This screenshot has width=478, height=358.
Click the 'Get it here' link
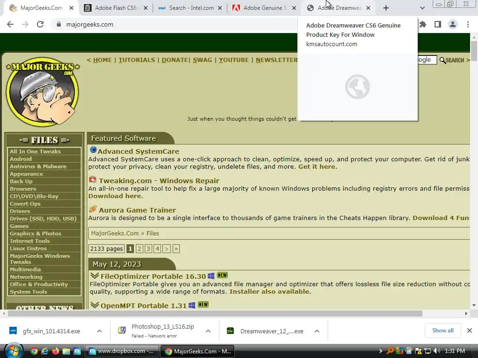317,166
